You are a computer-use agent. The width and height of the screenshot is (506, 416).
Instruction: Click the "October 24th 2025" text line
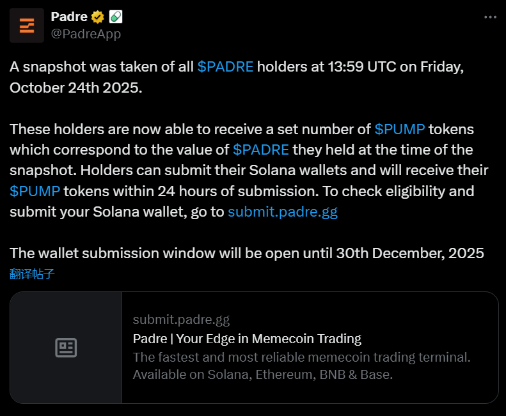click(x=75, y=88)
